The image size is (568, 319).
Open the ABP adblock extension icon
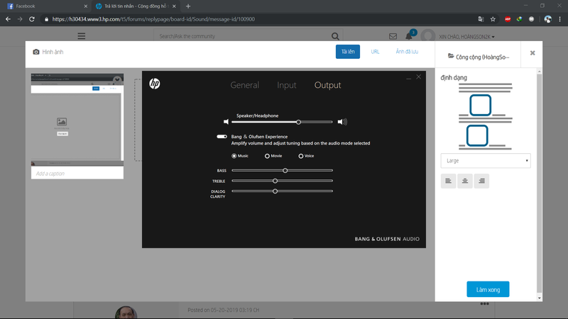pos(508,19)
